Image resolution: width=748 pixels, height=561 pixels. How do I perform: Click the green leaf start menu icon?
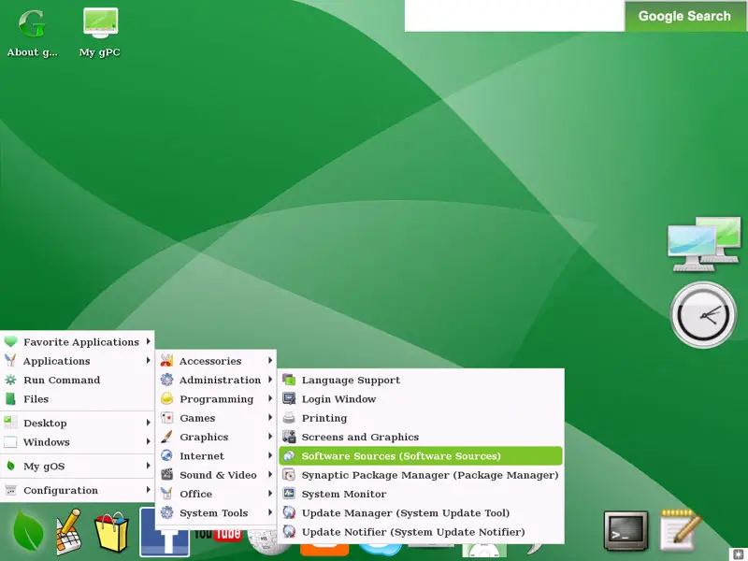tap(28, 531)
